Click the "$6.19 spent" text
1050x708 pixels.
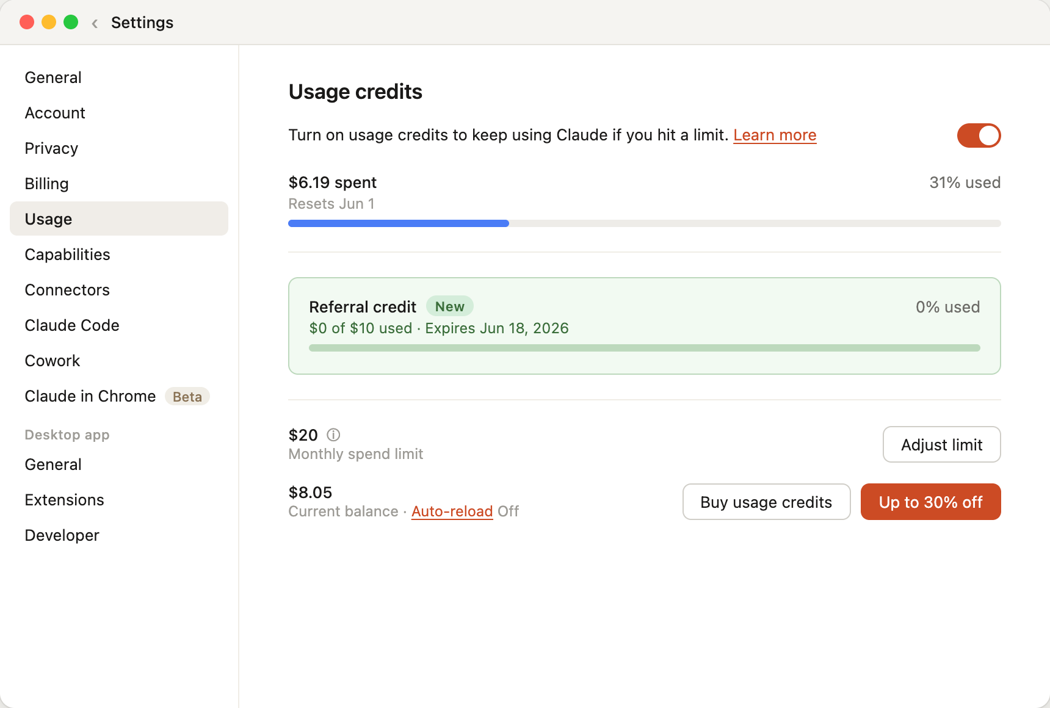332,182
